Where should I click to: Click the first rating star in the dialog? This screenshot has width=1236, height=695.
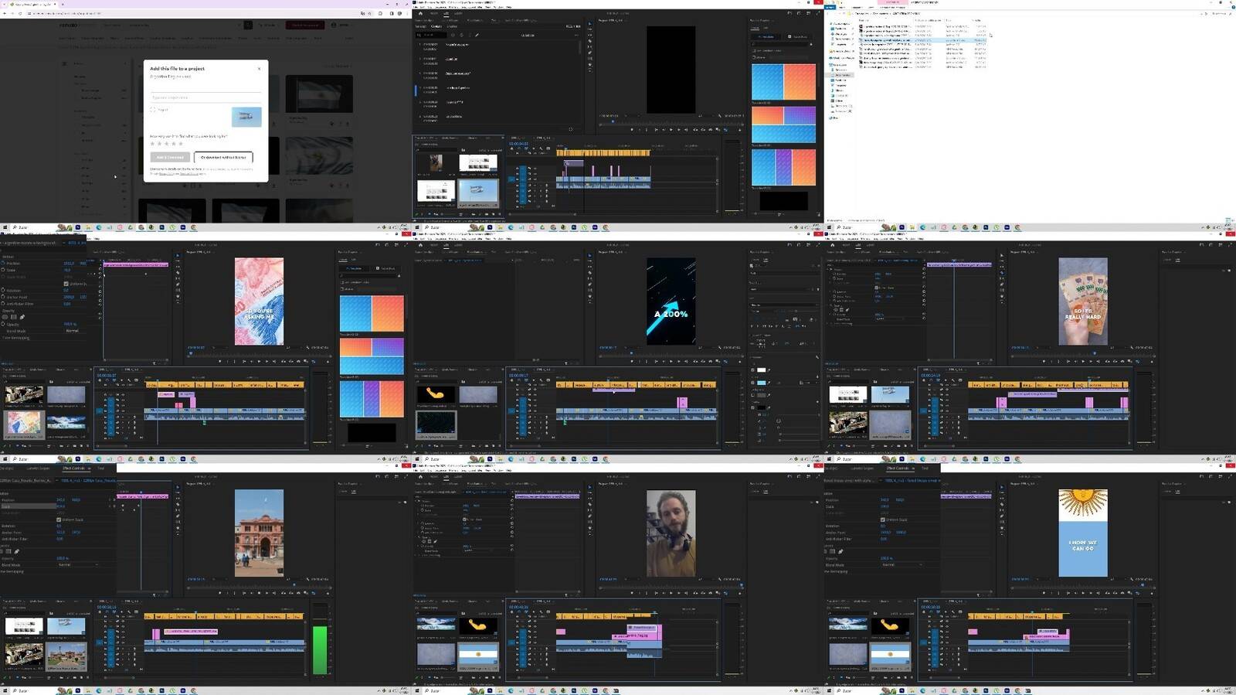(152, 143)
